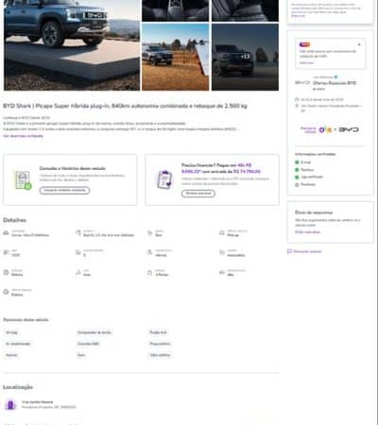Click the BYD Shark listing title text
The height and width of the screenshot is (425, 378).
click(125, 106)
